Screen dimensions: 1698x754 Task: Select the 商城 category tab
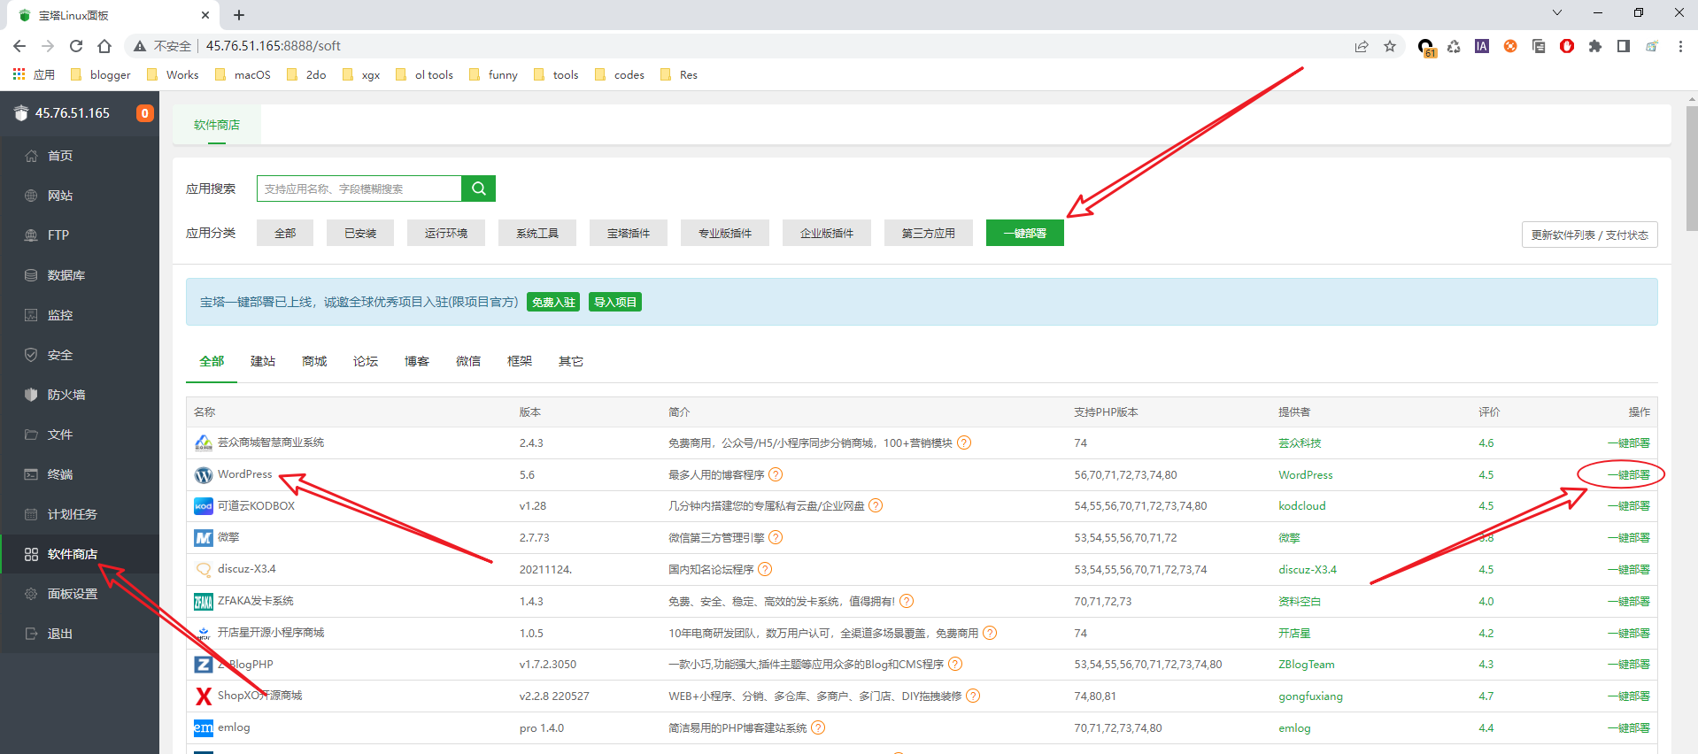[x=314, y=361]
